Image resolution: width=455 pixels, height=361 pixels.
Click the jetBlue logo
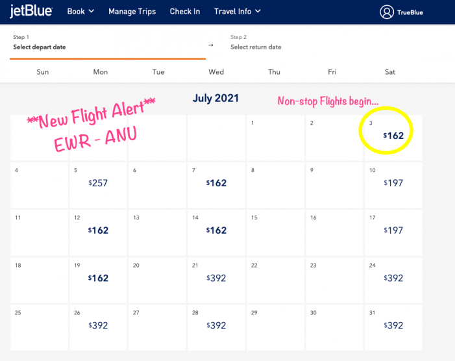coord(32,11)
